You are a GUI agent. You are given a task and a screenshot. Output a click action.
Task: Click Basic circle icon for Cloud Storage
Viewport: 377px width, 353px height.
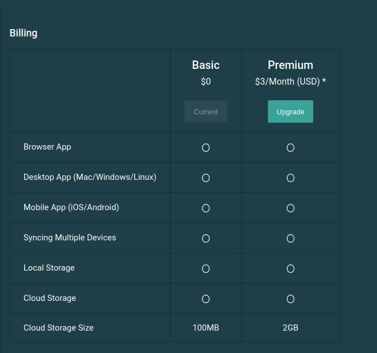point(206,299)
